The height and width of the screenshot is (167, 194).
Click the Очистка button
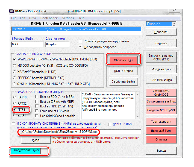click(161, 139)
